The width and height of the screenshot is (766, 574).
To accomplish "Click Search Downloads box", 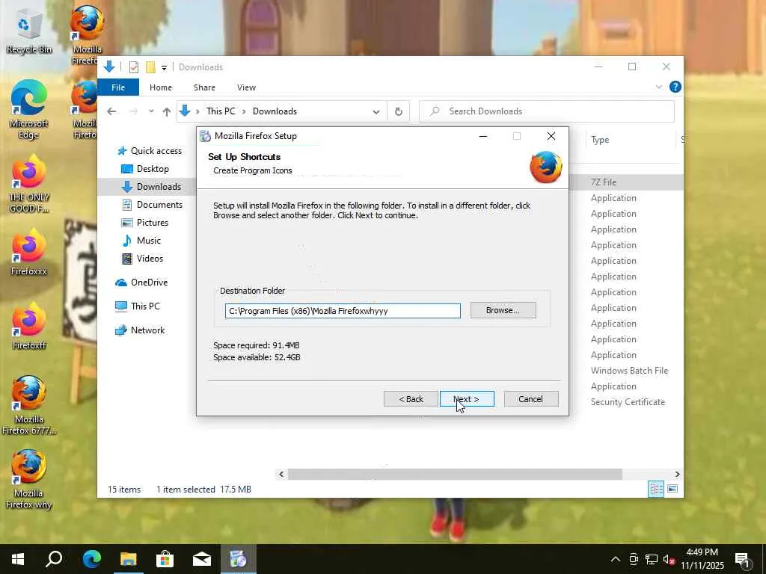I will [547, 111].
